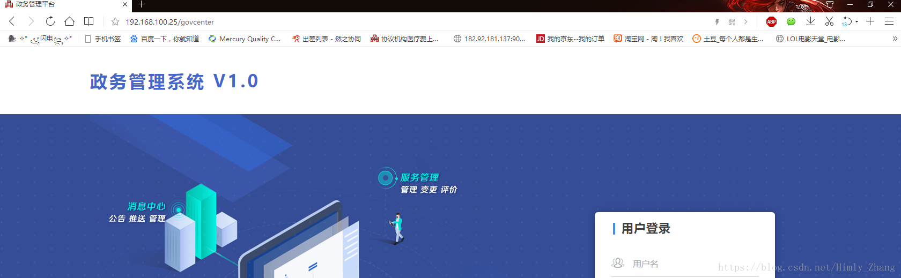Click the 用户登录 heading
The height and width of the screenshot is (278, 901).
tap(646, 229)
